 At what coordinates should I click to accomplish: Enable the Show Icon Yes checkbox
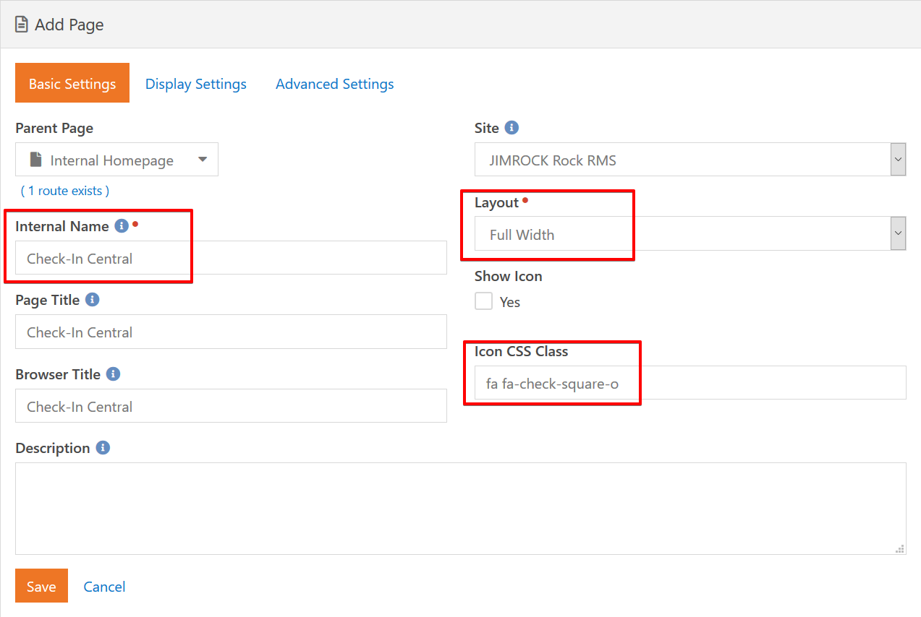pyautogui.click(x=484, y=301)
